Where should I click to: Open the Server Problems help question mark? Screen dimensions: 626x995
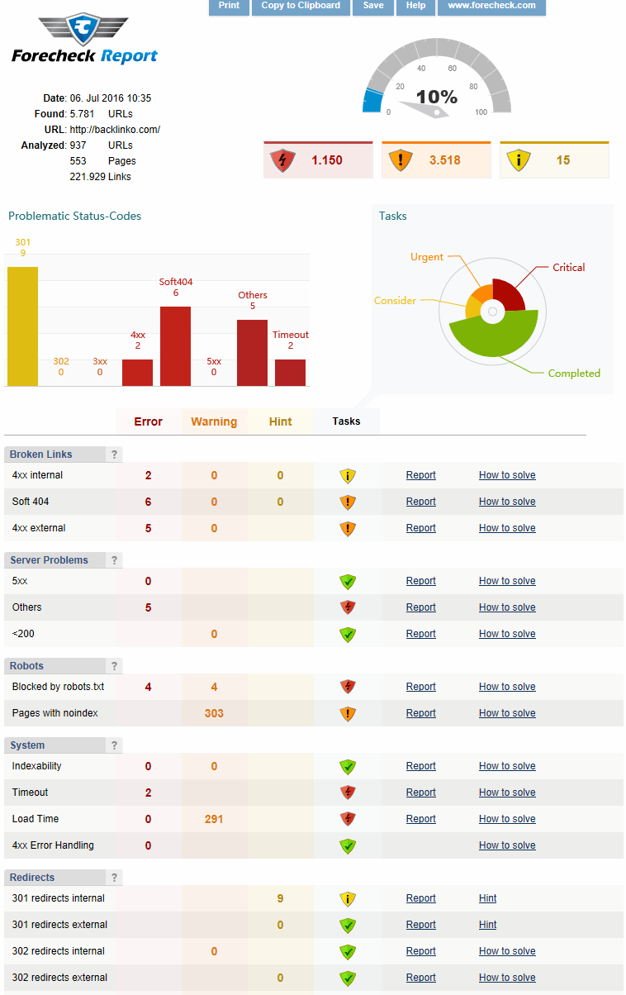click(115, 560)
